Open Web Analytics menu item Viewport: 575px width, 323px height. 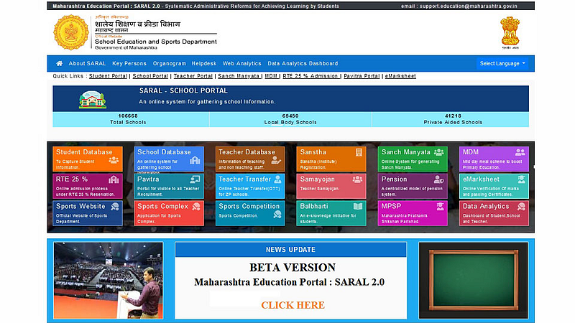click(242, 63)
